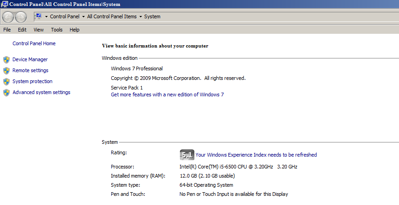Open the Help menu

click(x=75, y=30)
